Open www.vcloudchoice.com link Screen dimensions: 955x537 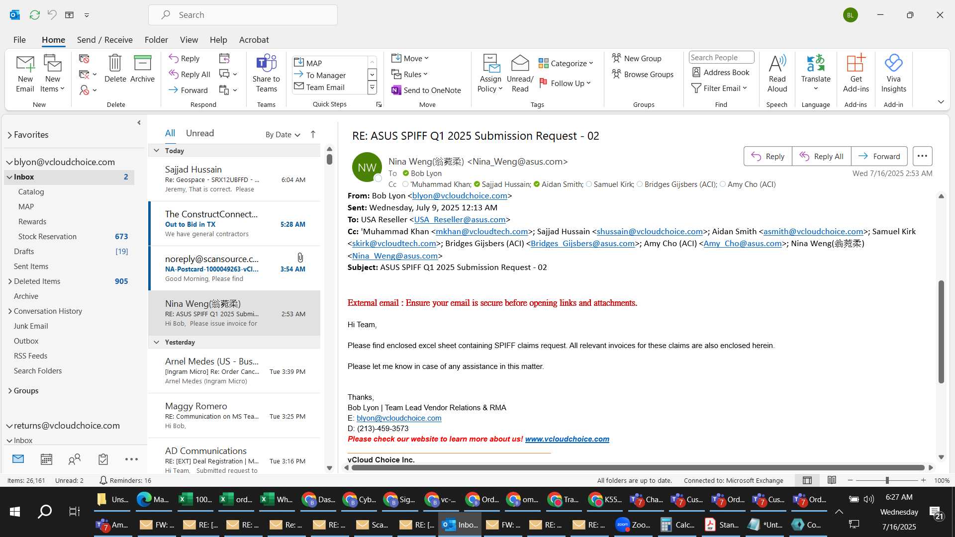(567, 439)
